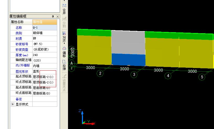Viewport: 214px width, 129px height.
Task: Click axis bubble 3 in the viewport
Action: tap(134, 74)
